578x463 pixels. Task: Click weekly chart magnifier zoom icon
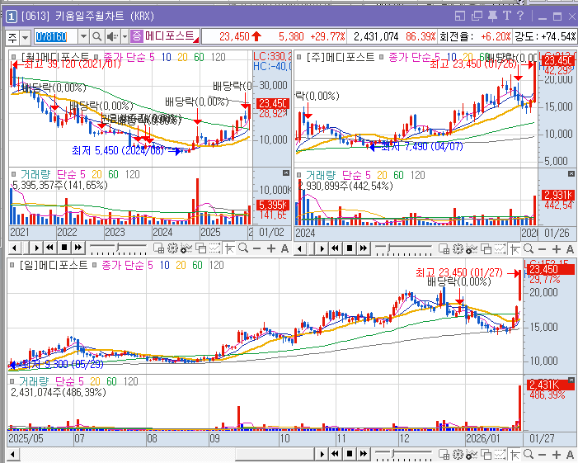click(x=529, y=248)
